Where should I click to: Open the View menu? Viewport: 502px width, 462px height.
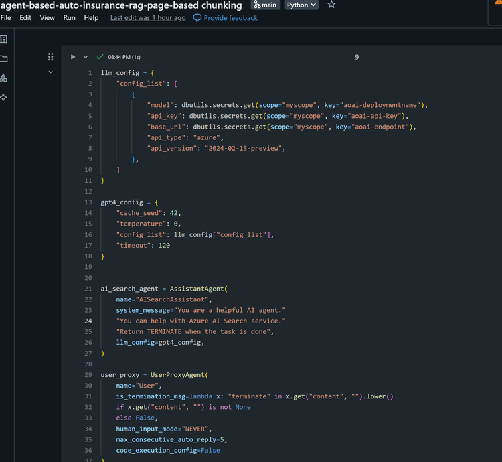[47, 18]
